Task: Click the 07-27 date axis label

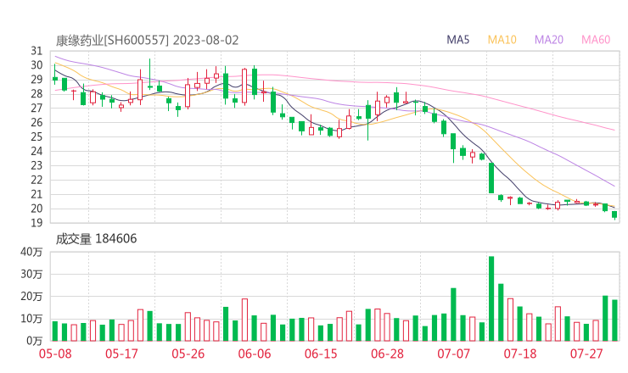Action: (x=586, y=354)
